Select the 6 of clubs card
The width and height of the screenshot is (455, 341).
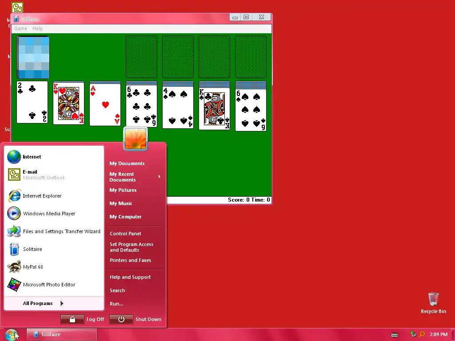pos(142,106)
